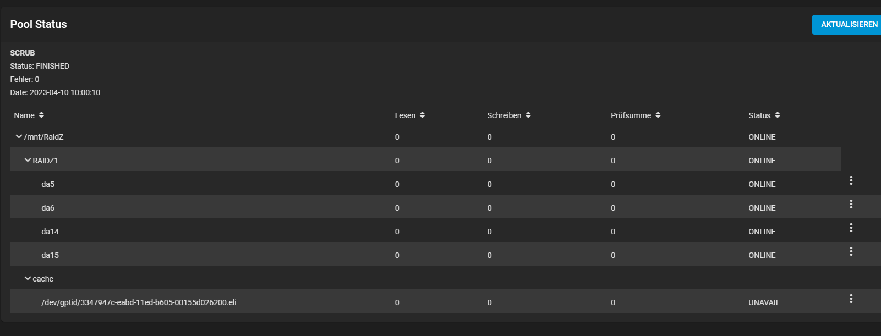Image resolution: width=881 pixels, height=336 pixels.
Task: Select the gptid .eli cache device entry
Action: [139, 302]
